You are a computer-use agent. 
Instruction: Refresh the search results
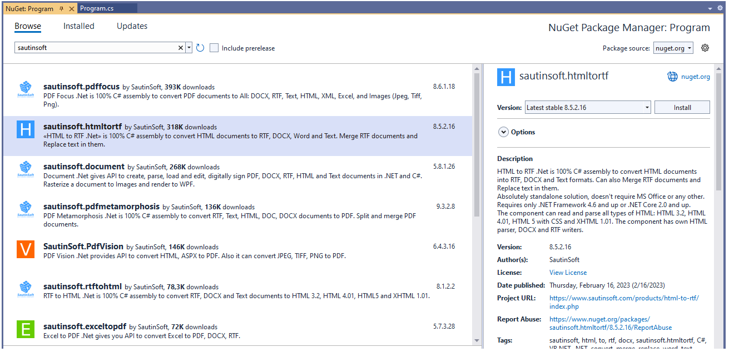[x=200, y=48]
